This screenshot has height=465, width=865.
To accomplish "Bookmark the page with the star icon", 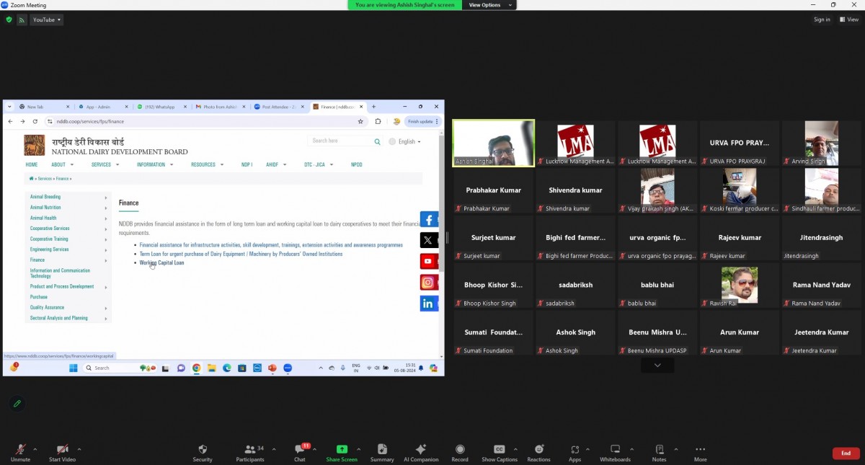I will click(360, 121).
